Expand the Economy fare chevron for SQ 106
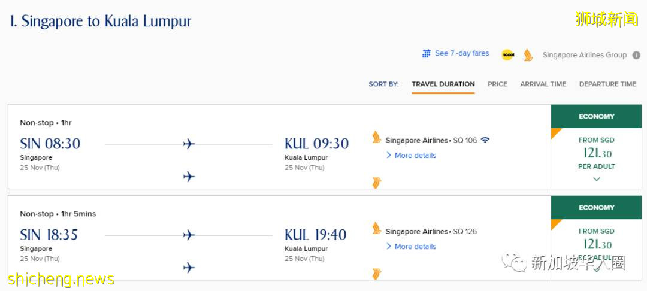This screenshot has height=291, width=647. (x=596, y=179)
